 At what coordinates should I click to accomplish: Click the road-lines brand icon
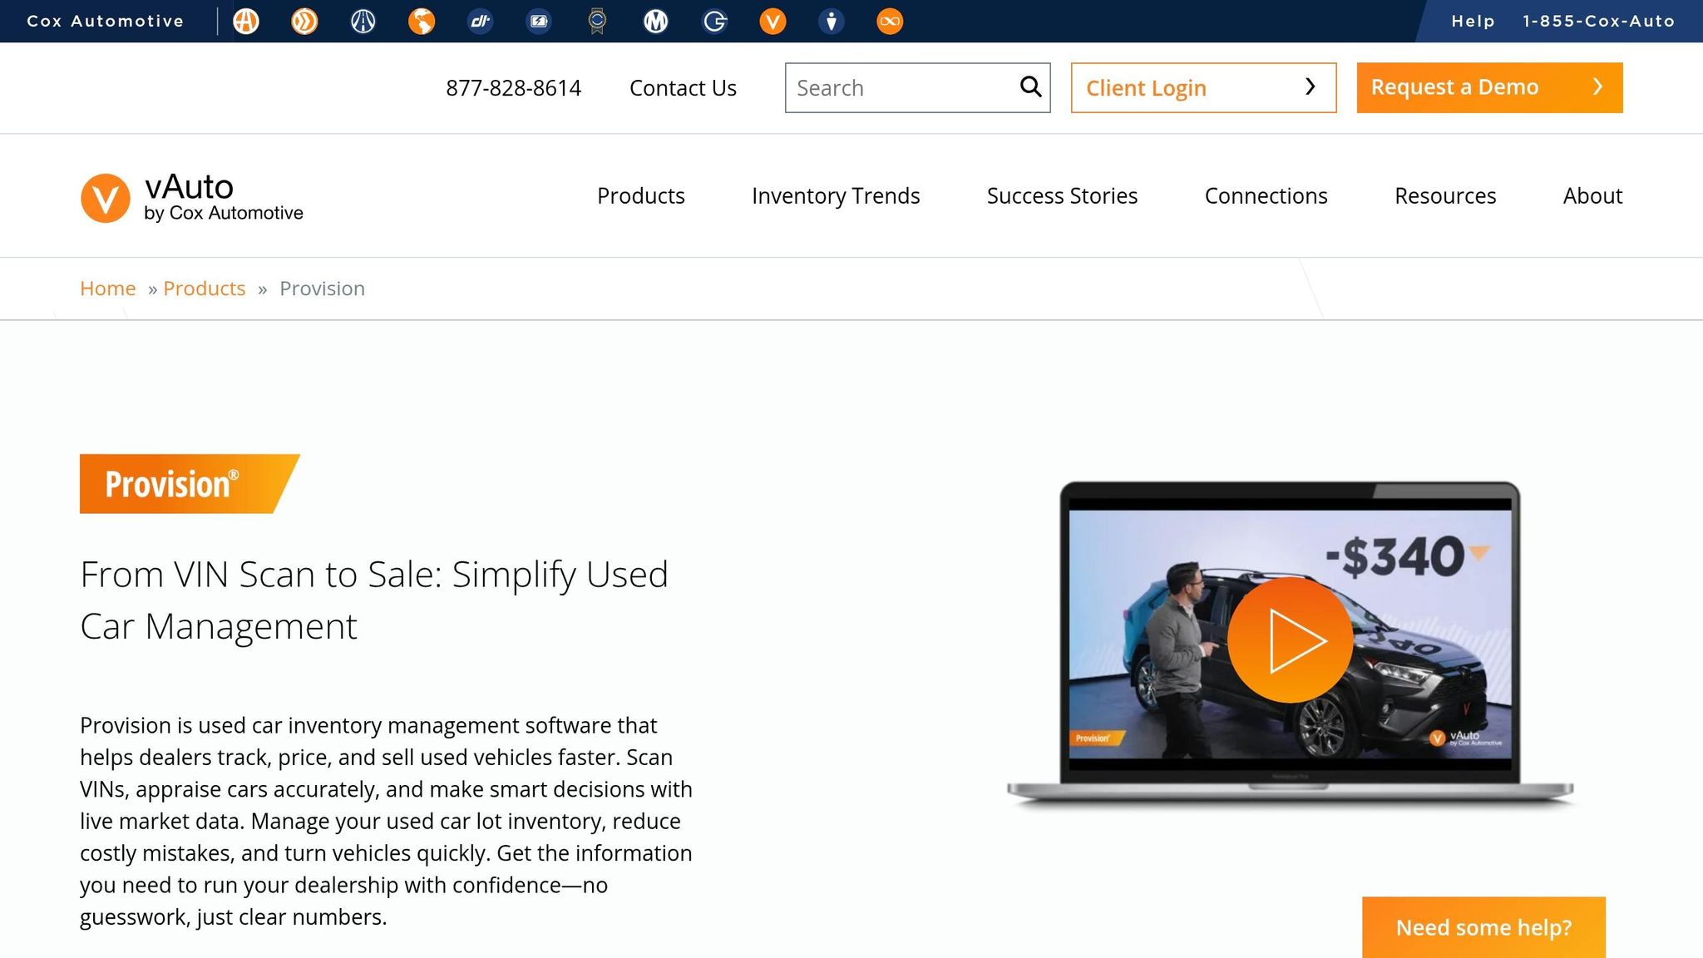pyautogui.click(x=363, y=22)
